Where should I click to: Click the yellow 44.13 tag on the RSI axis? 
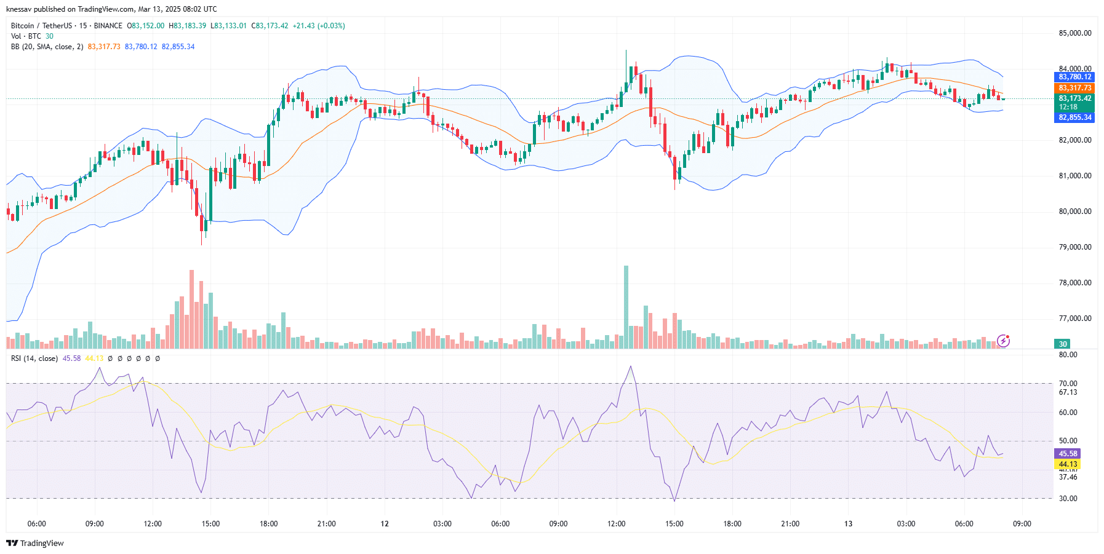(1068, 464)
